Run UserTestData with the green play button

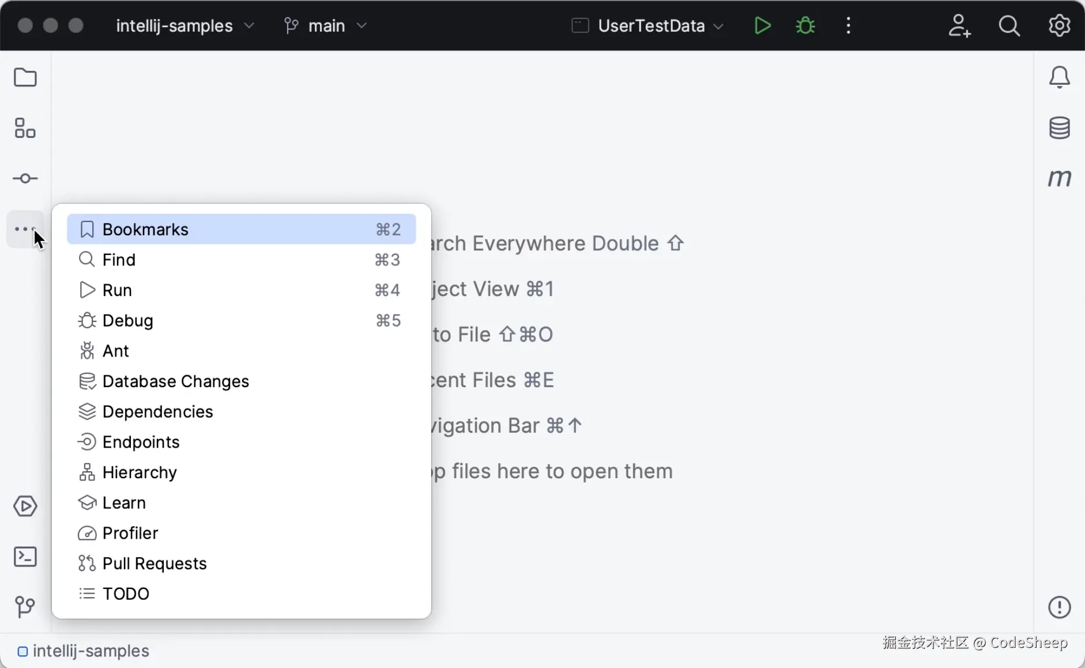[x=762, y=25]
